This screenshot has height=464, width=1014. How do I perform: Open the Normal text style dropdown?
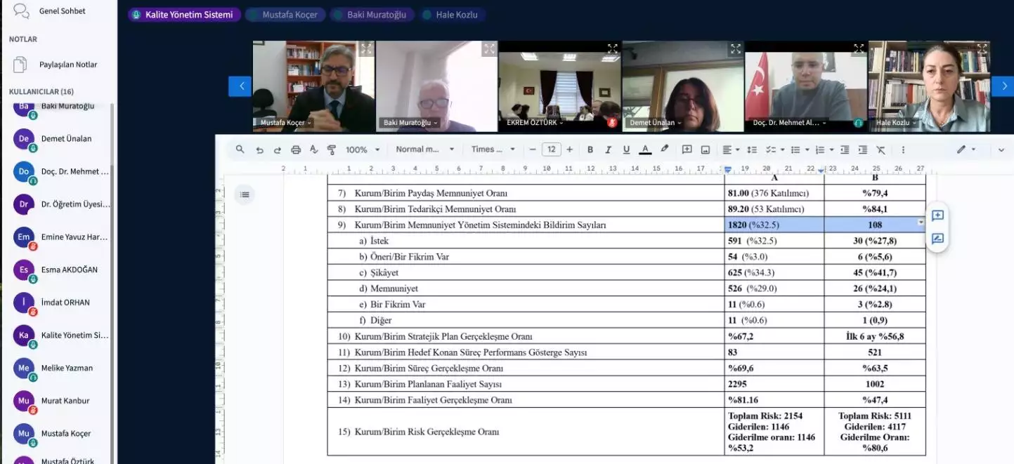pyautogui.click(x=424, y=150)
